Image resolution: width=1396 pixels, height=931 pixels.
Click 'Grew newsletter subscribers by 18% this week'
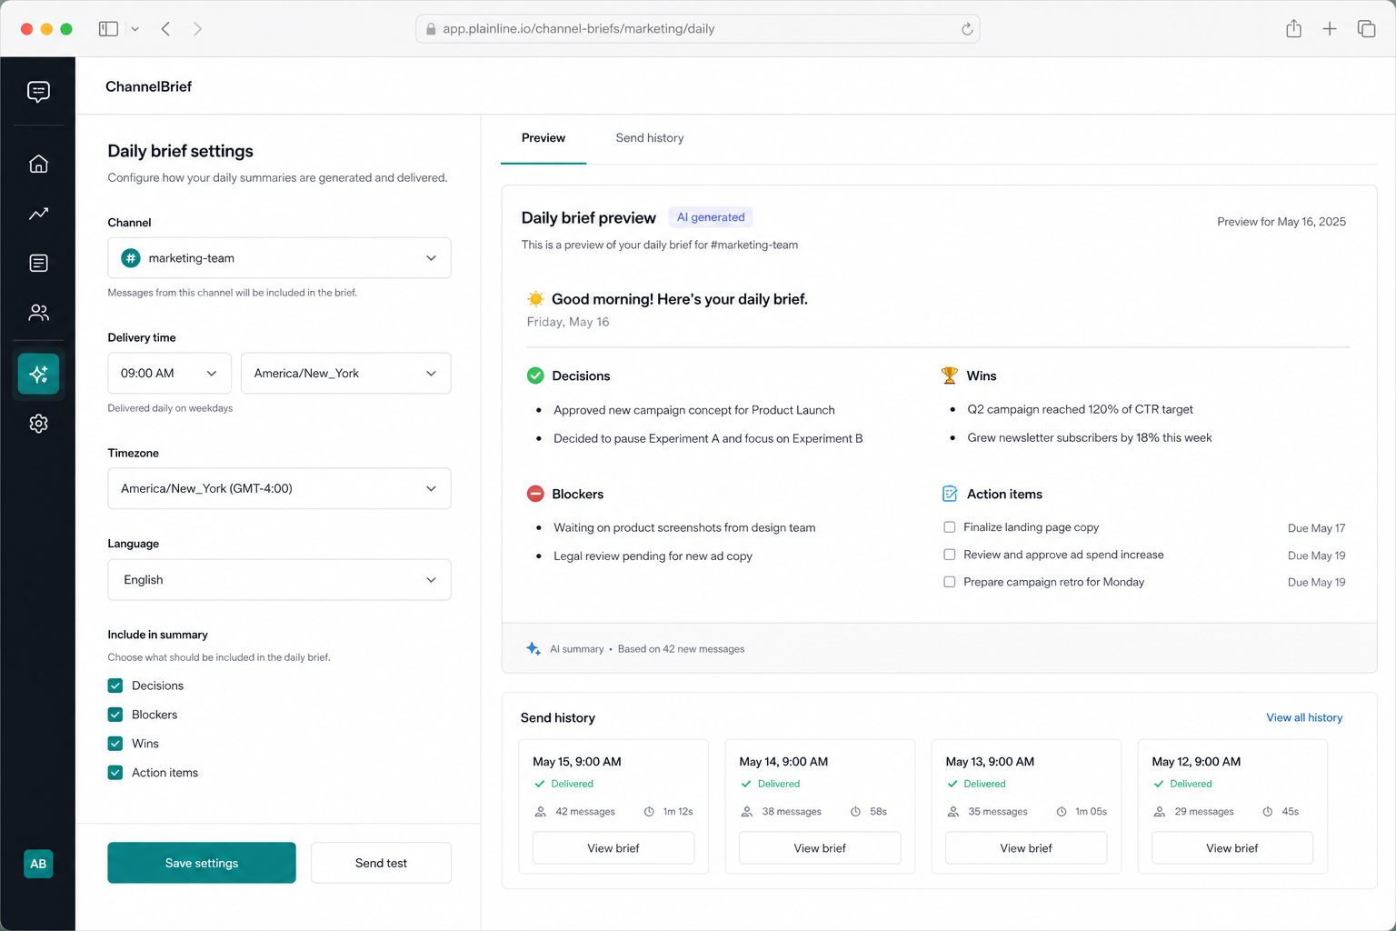coord(1090,438)
